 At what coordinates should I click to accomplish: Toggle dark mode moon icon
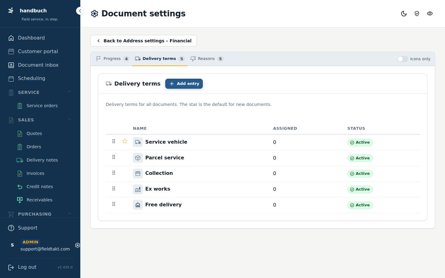coord(404,14)
